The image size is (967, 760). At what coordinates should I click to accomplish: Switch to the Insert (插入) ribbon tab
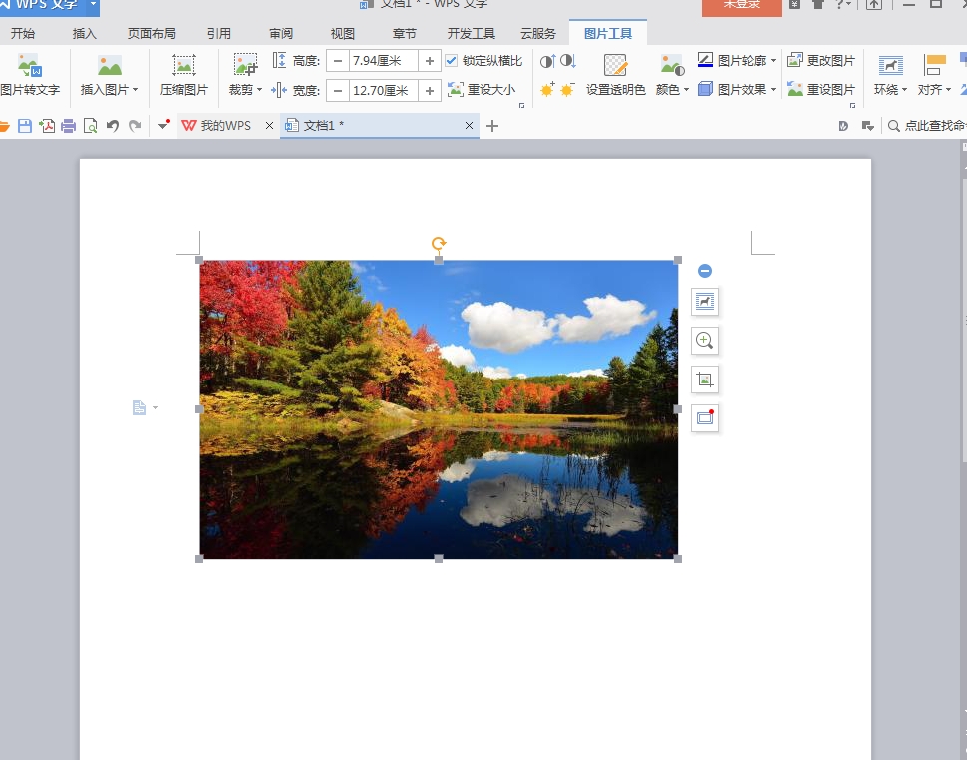click(x=85, y=33)
